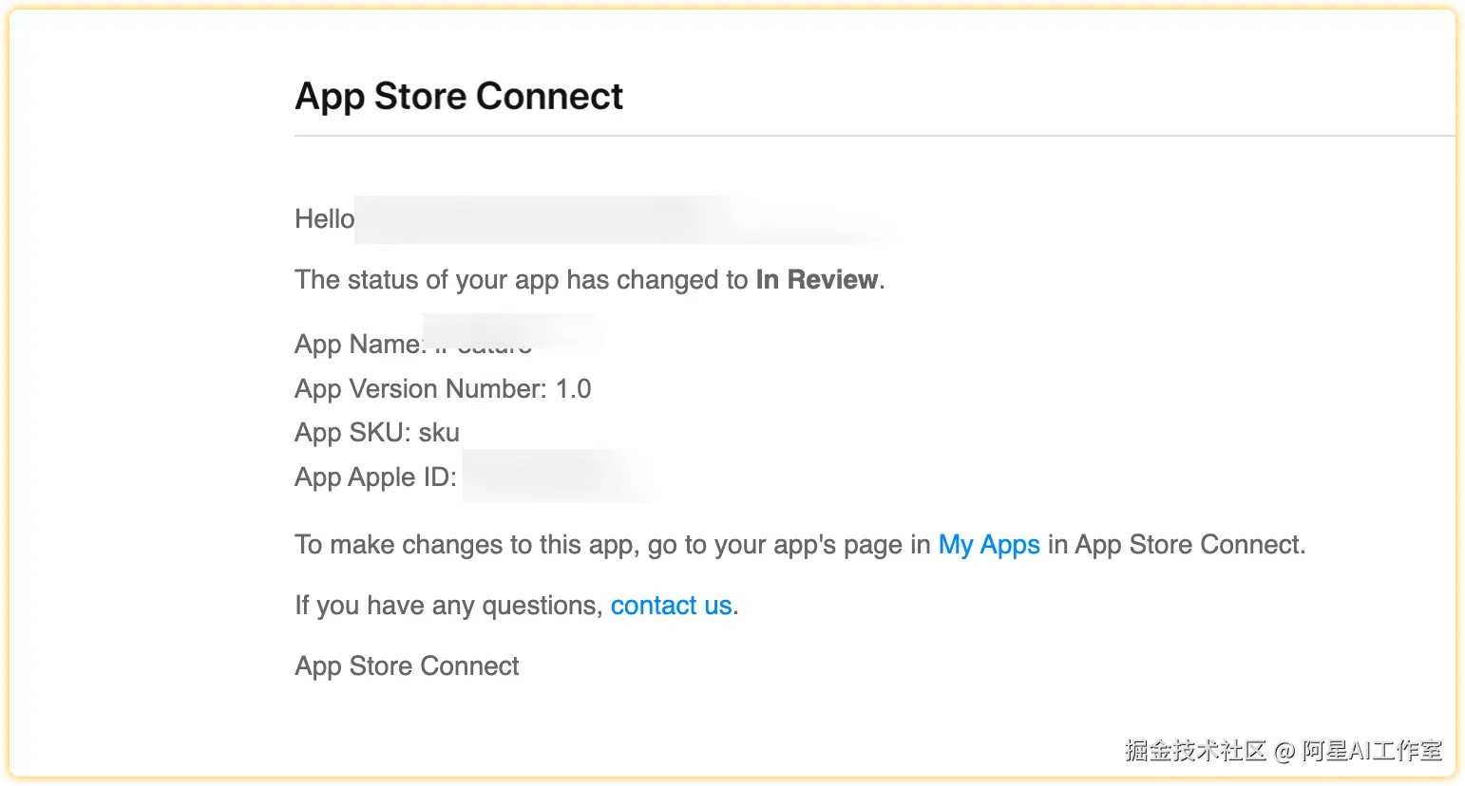Click the sku value text

(439, 433)
